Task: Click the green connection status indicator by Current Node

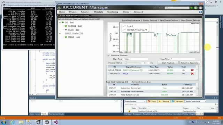Action: click(x=192, y=8)
